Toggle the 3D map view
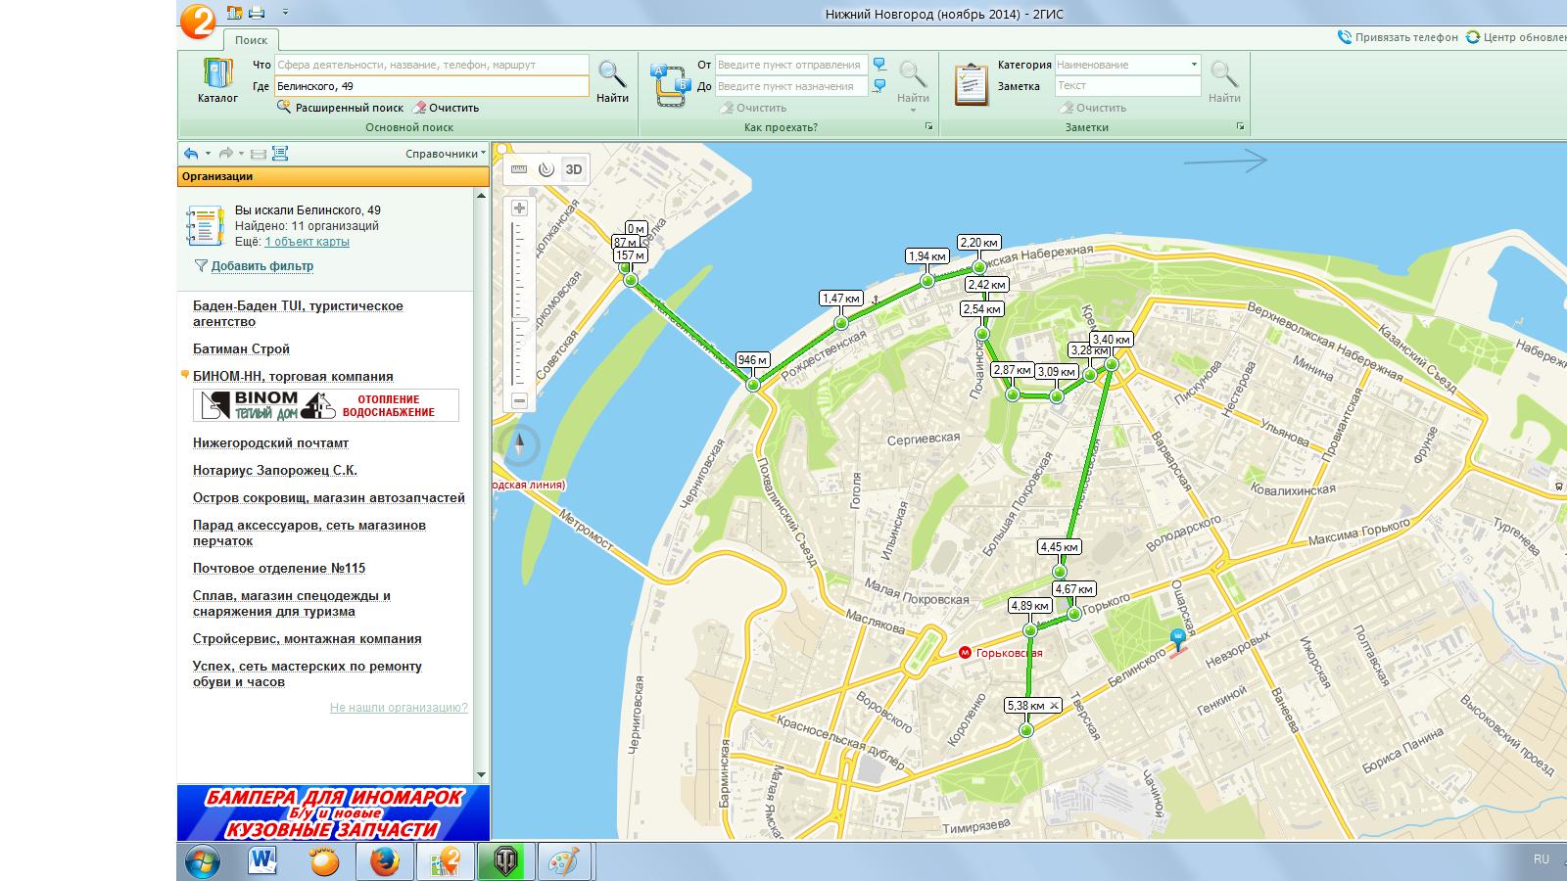Image resolution: width=1567 pixels, height=881 pixels. 574,169
